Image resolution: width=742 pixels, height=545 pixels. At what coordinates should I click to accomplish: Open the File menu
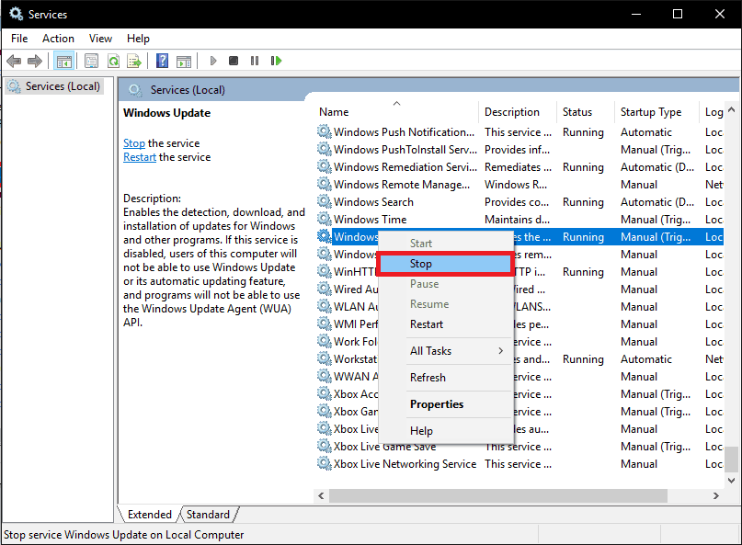(19, 39)
